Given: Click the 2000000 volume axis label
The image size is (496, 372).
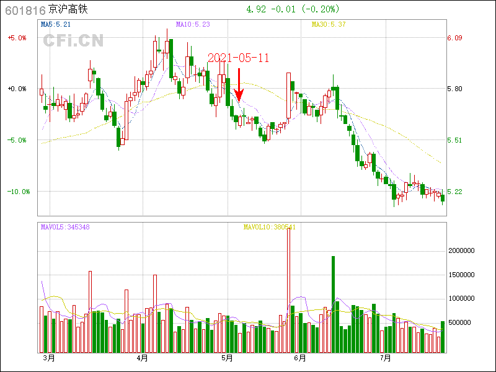Looking at the screenshot, I should [461, 251].
